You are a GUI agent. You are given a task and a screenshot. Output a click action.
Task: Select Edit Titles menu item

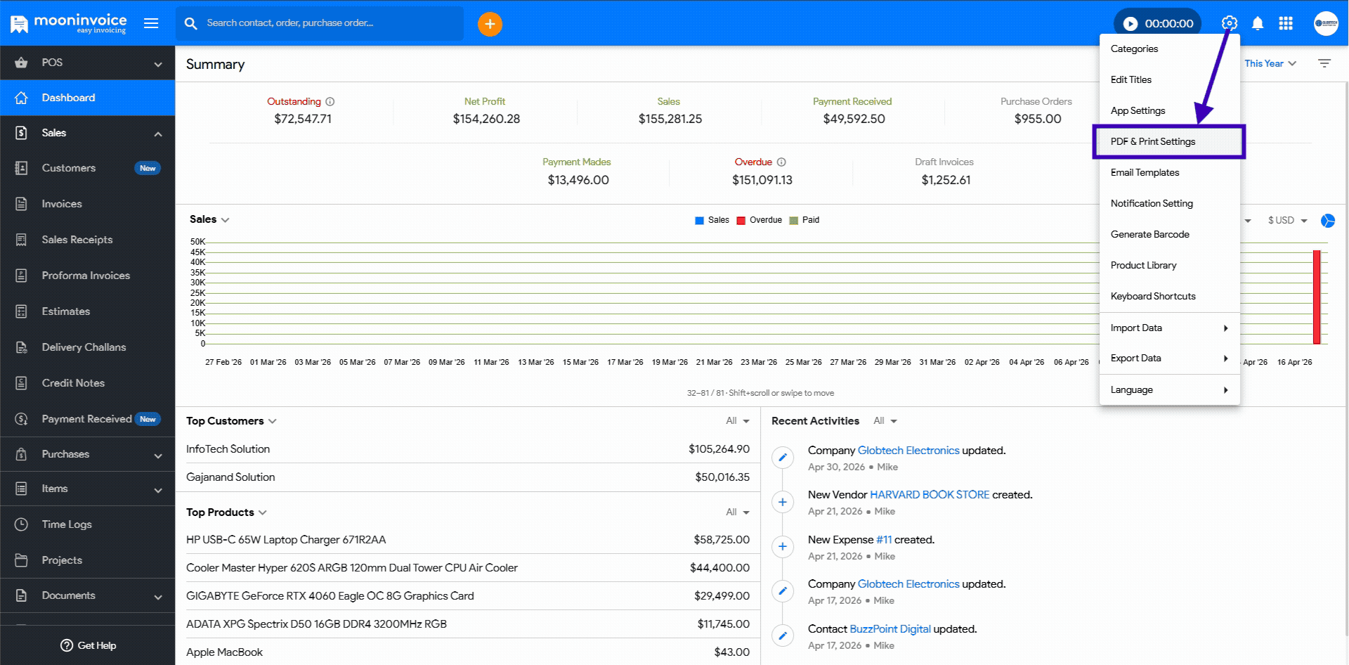(1169, 79)
